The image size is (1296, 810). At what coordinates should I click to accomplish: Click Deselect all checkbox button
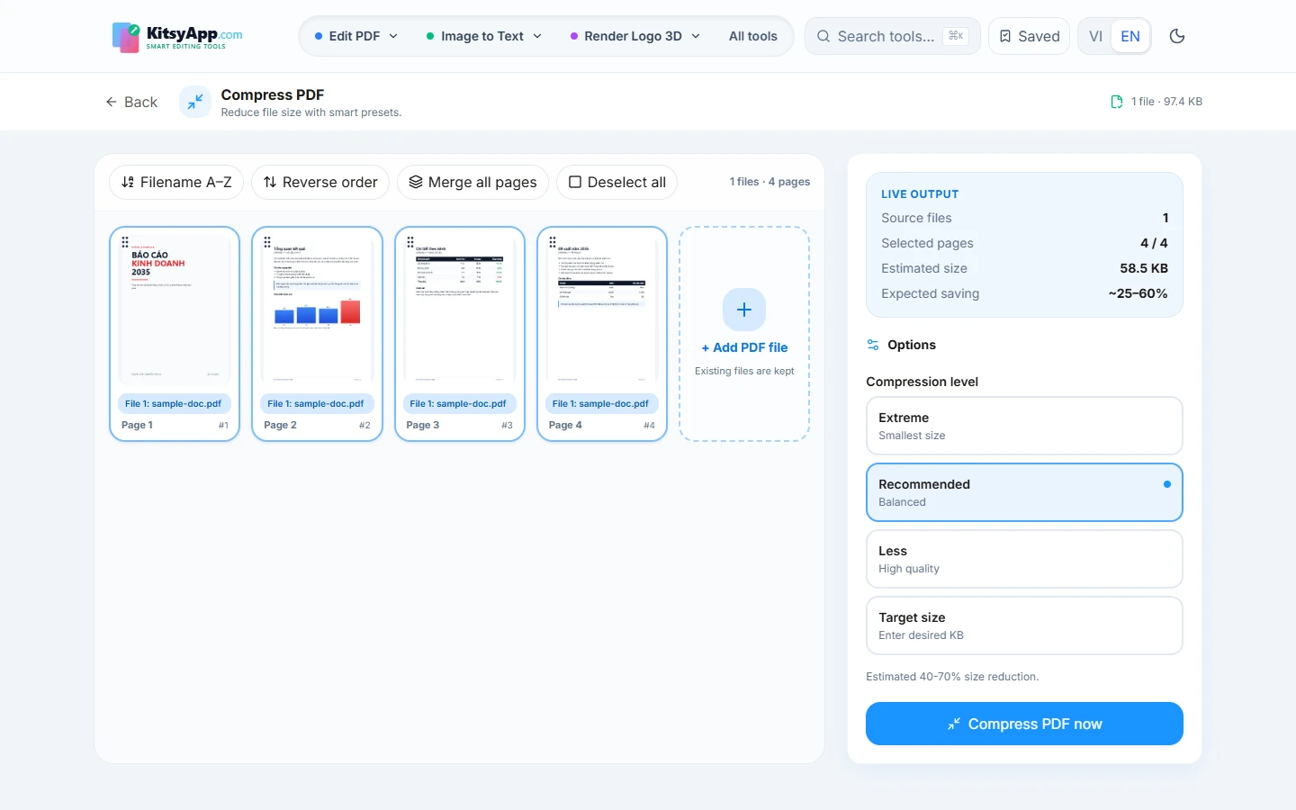[x=617, y=182]
